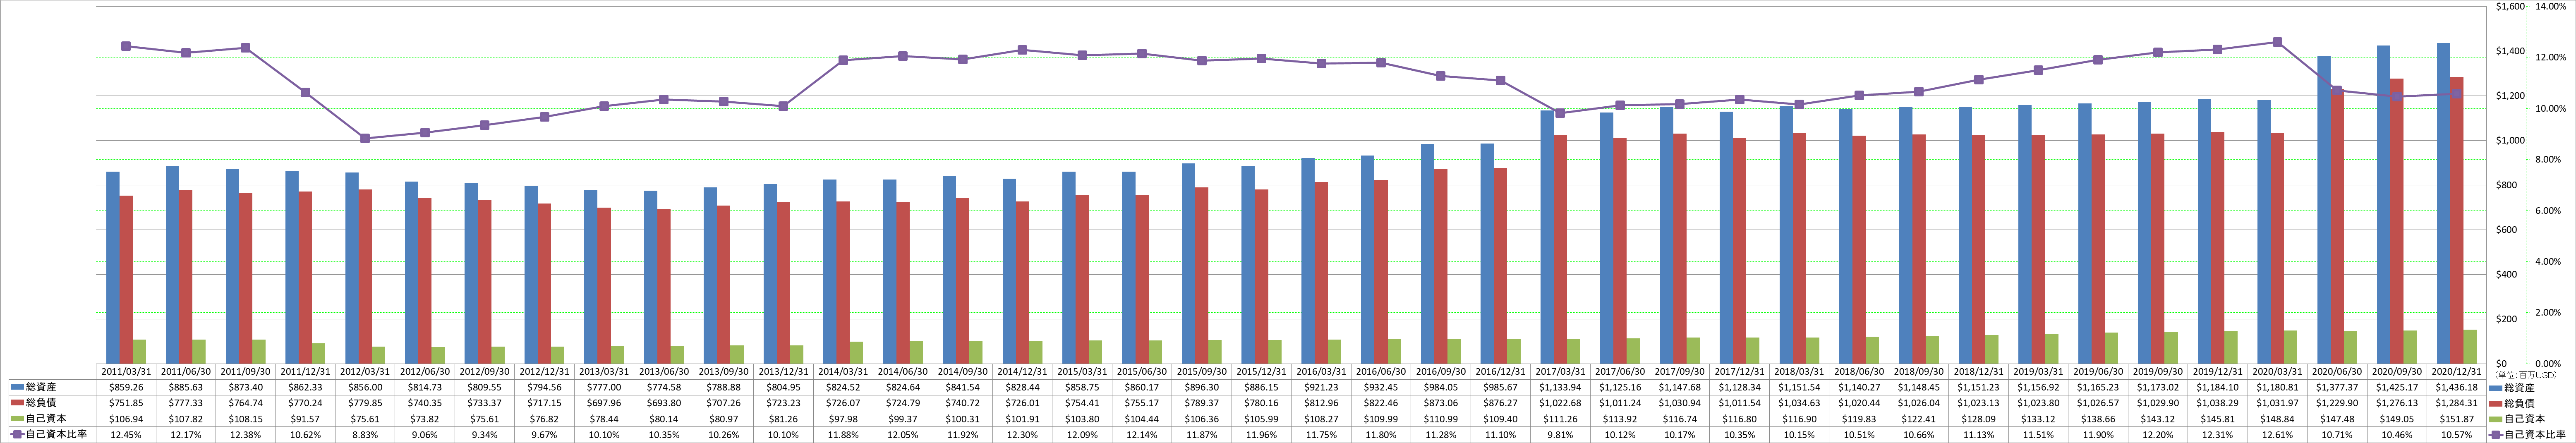Select equity ratio cell 10.57%
The width and height of the screenshot is (2576, 443).
click(2456, 435)
